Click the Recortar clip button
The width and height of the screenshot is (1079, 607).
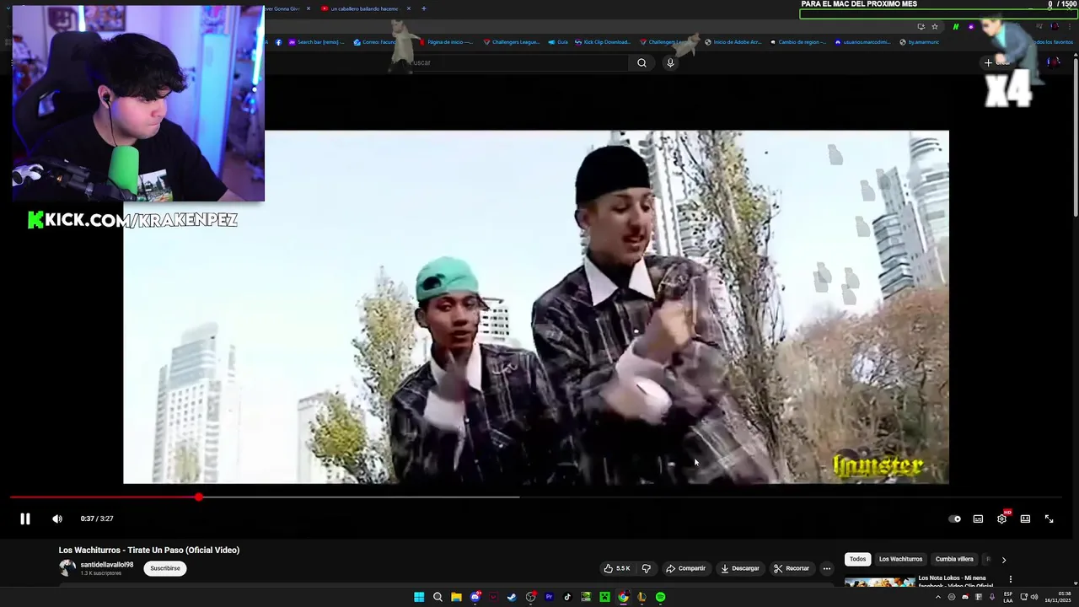coord(792,568)
